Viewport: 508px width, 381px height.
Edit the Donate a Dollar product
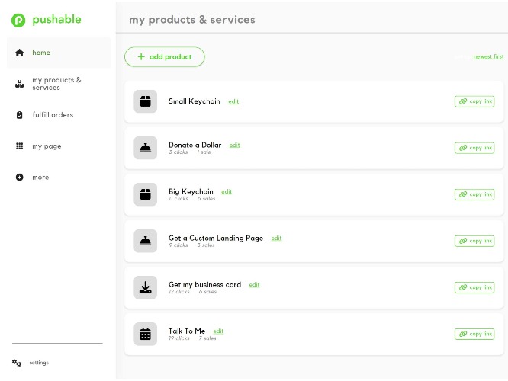tap(235, 145)
